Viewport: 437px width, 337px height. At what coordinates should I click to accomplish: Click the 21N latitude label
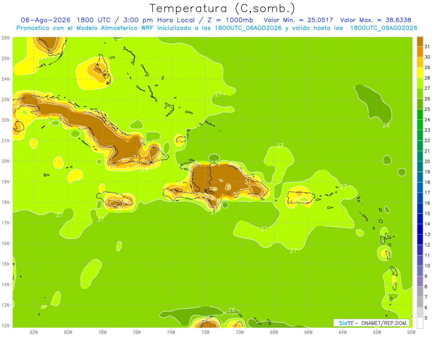coord(5,141)
